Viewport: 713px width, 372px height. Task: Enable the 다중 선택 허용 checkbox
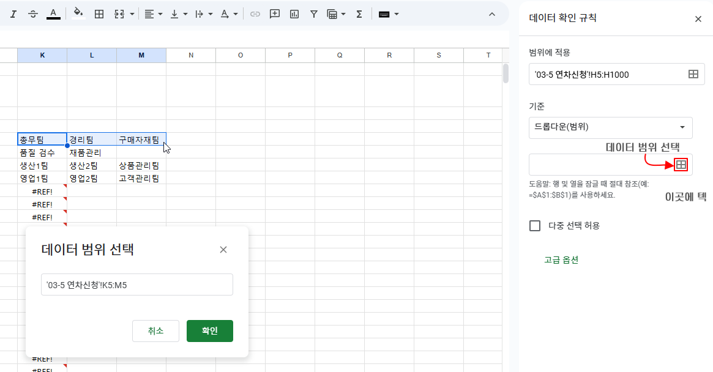click(x=535, y=226)
